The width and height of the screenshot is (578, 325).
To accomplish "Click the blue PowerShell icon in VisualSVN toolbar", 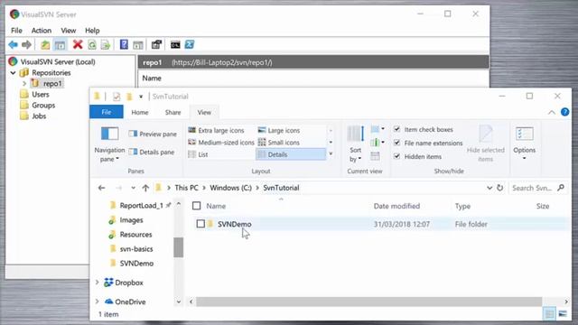I will (x=190, y=44).
